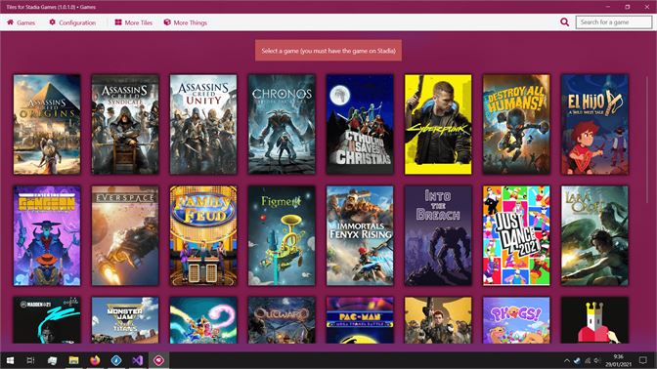Open the Windows Start menu

pyautogui.click(x=10, y=360)
